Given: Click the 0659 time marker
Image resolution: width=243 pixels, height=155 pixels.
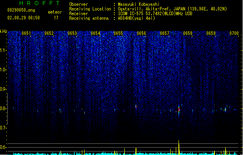Looking at the screenshot, I should (x=211, y=33).
